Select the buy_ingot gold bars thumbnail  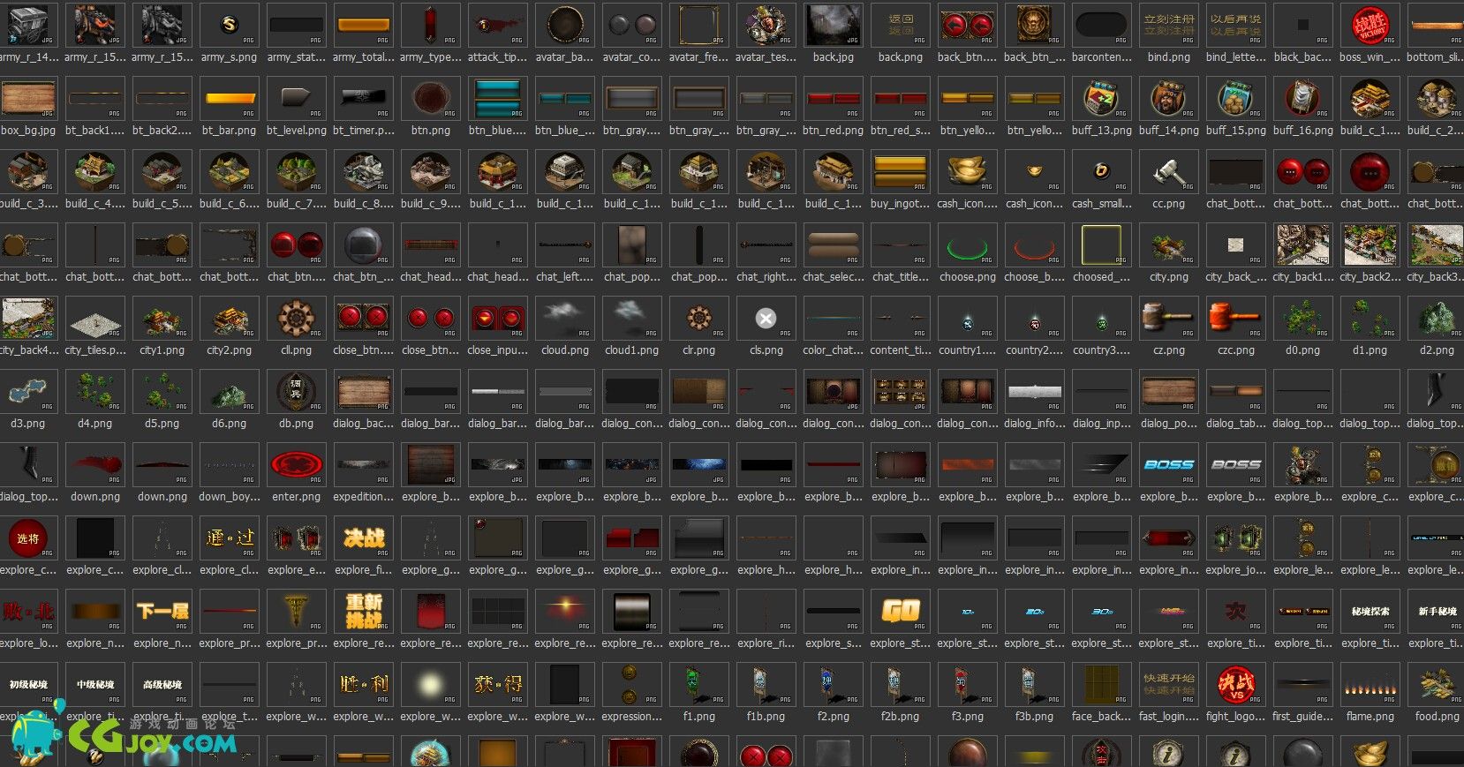(901, 171)
